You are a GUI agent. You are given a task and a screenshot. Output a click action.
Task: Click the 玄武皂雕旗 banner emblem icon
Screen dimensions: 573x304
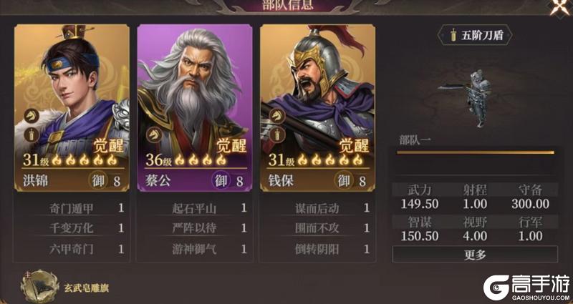(40, 287)
